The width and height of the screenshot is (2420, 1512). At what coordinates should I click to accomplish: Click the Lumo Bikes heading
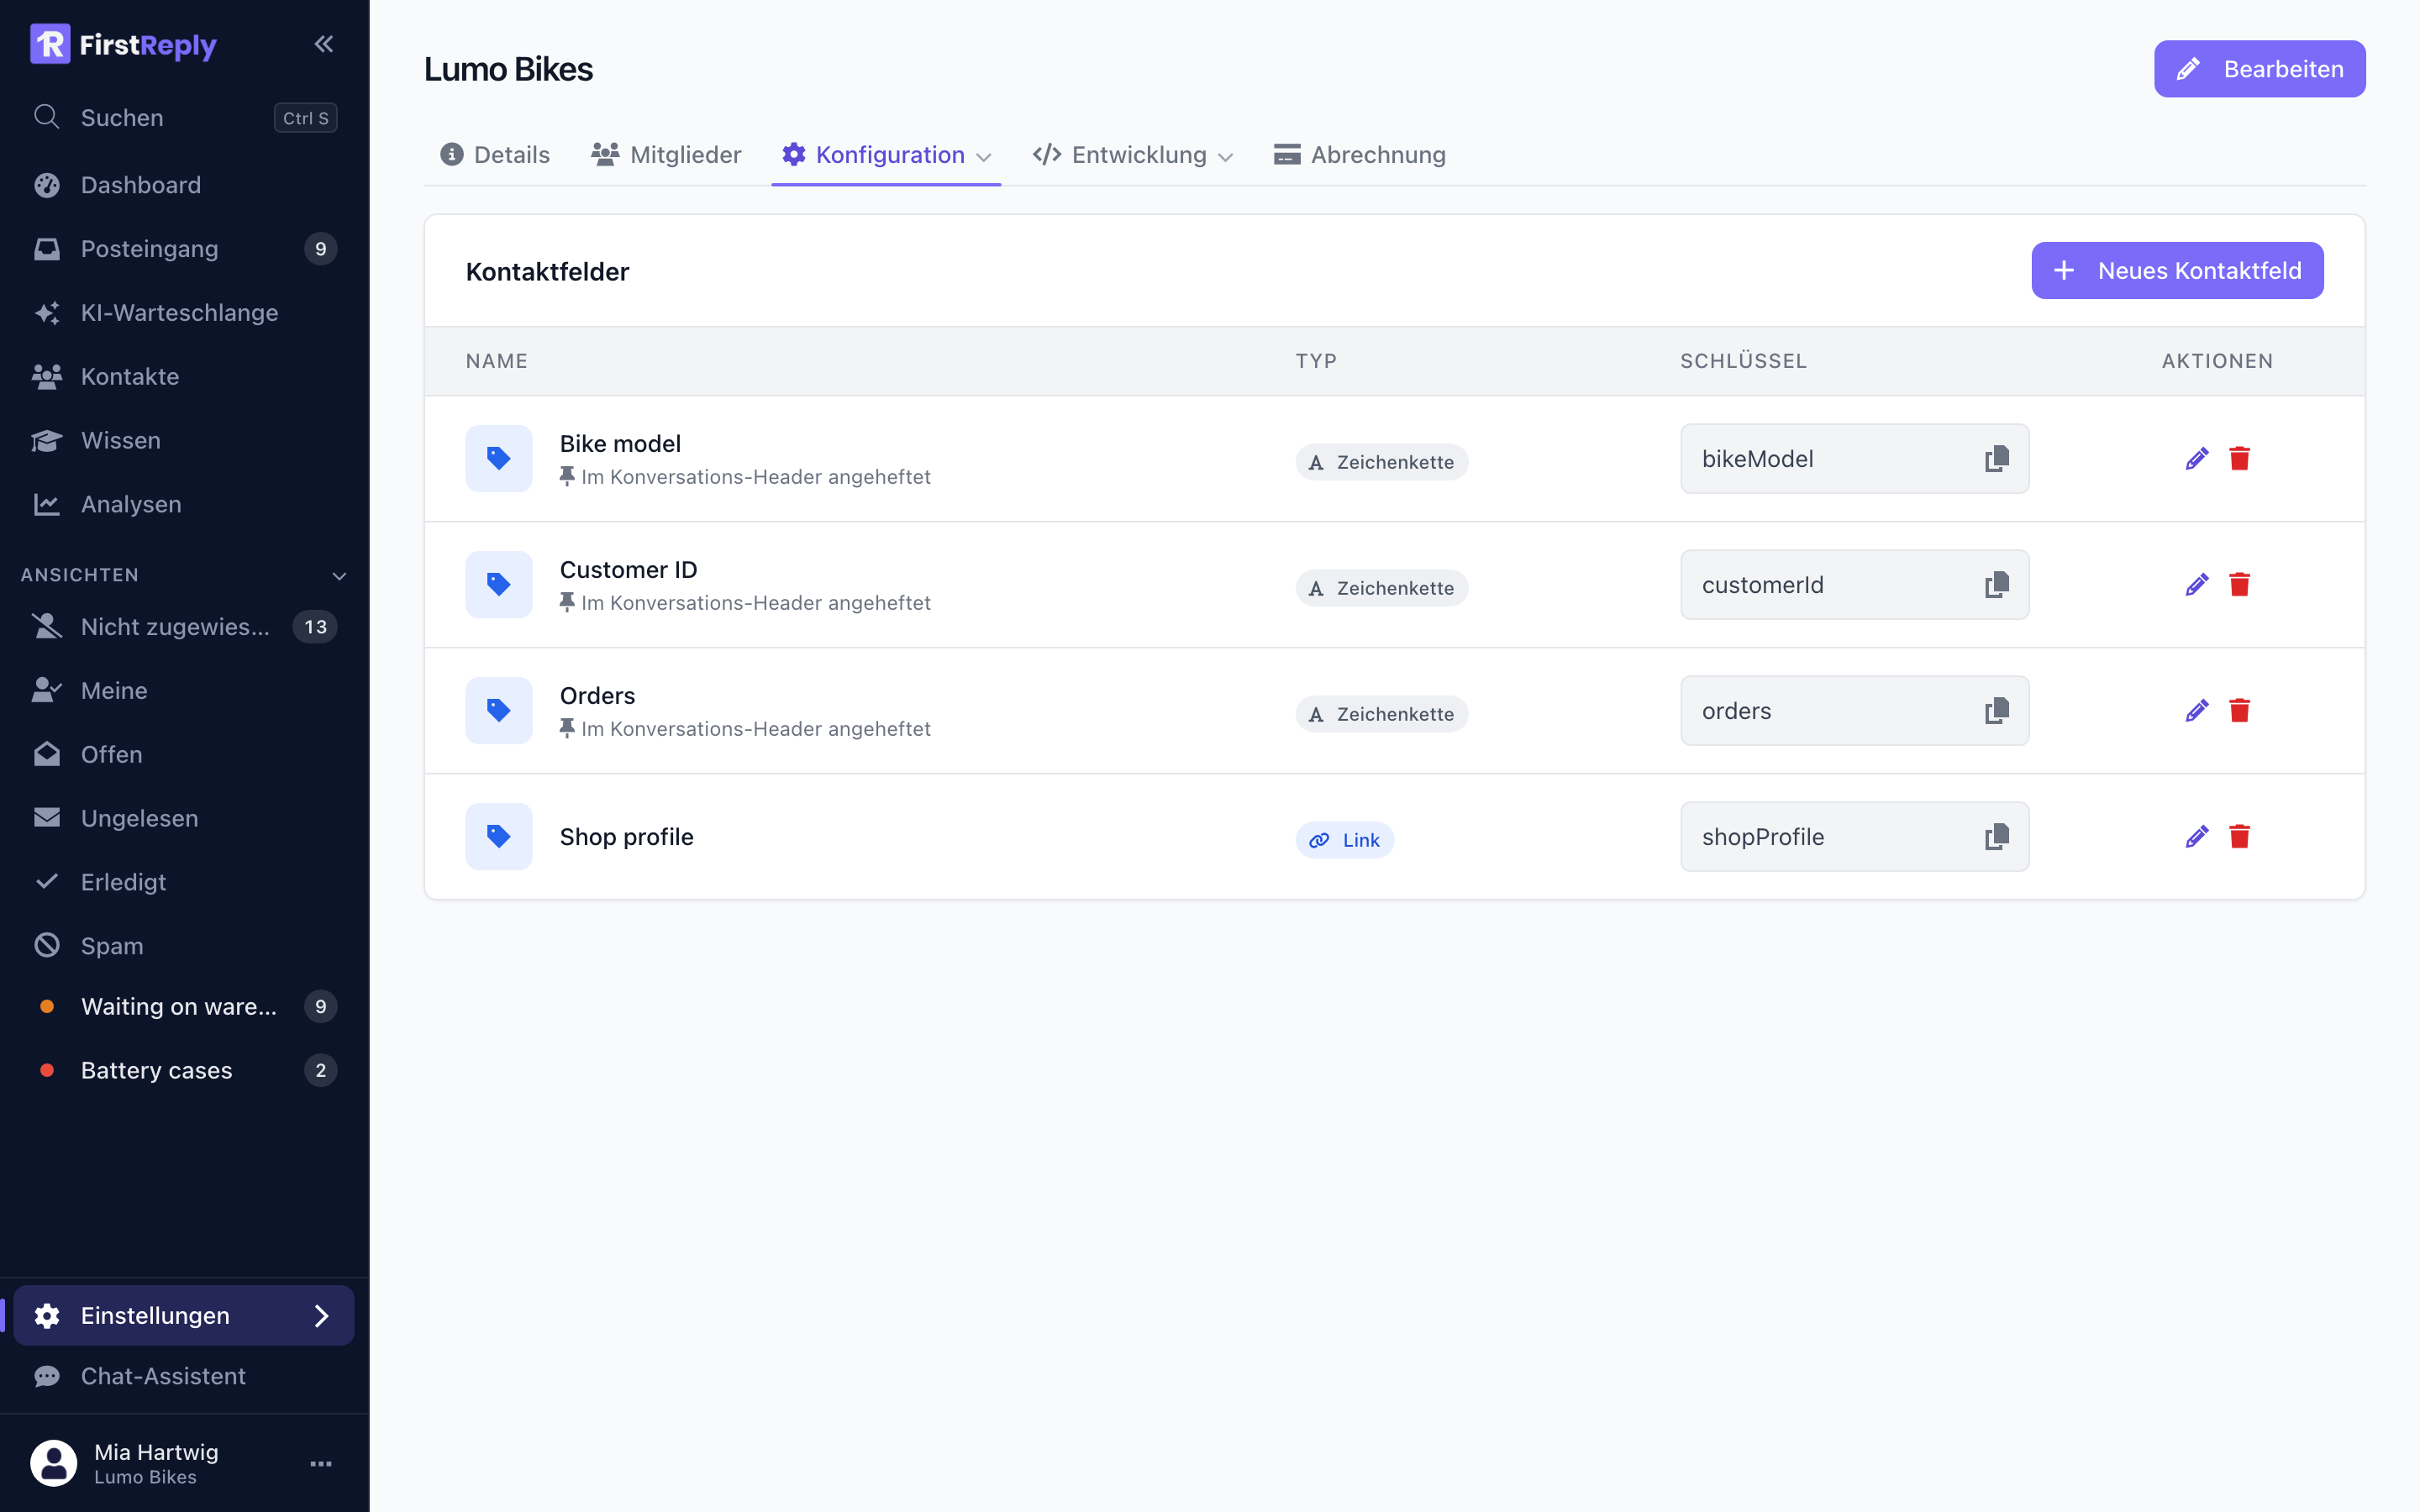[x=508, y=70]
